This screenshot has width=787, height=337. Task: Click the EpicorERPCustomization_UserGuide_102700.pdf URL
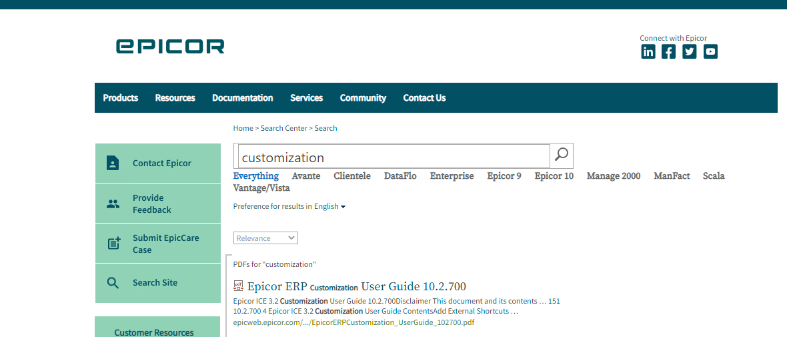[353, 322]
